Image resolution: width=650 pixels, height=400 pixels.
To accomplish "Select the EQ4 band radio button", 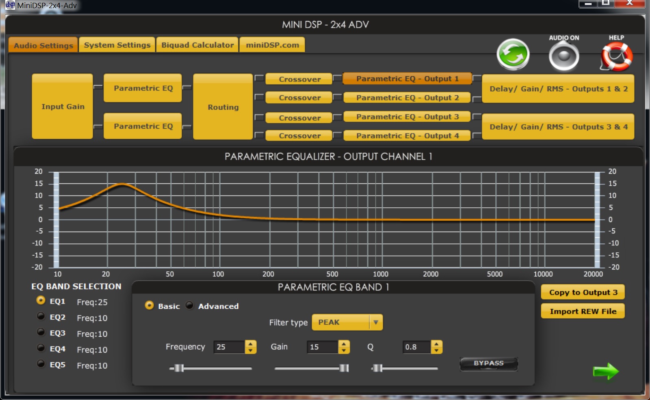I will click(41, 348).
